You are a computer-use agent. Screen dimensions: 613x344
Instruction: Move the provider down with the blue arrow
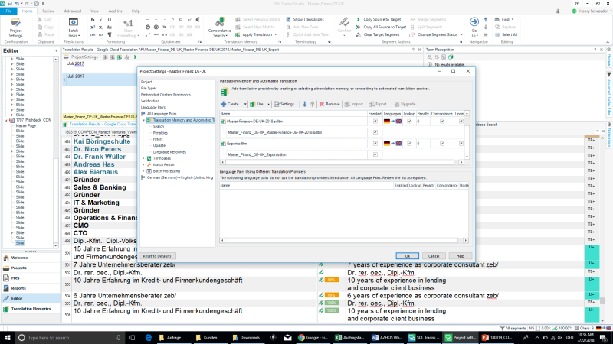[304, 104]
